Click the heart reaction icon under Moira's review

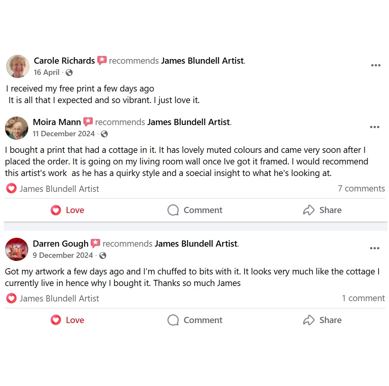click(12, 188)
